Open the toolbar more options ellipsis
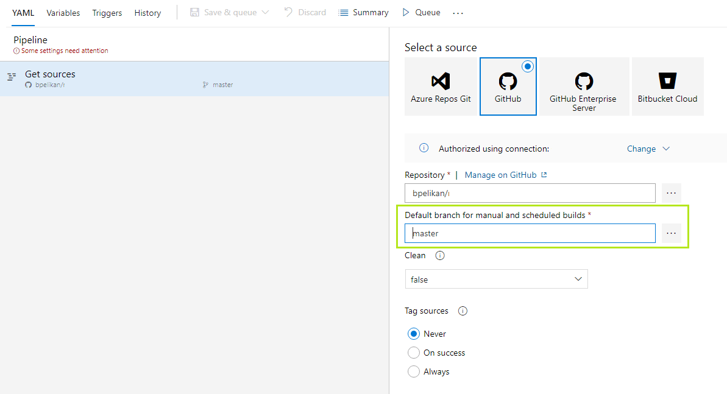 (458, 13)
